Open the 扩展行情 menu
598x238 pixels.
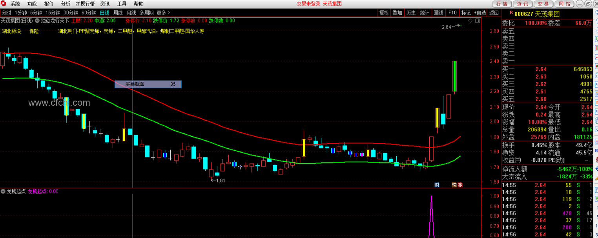85,4
